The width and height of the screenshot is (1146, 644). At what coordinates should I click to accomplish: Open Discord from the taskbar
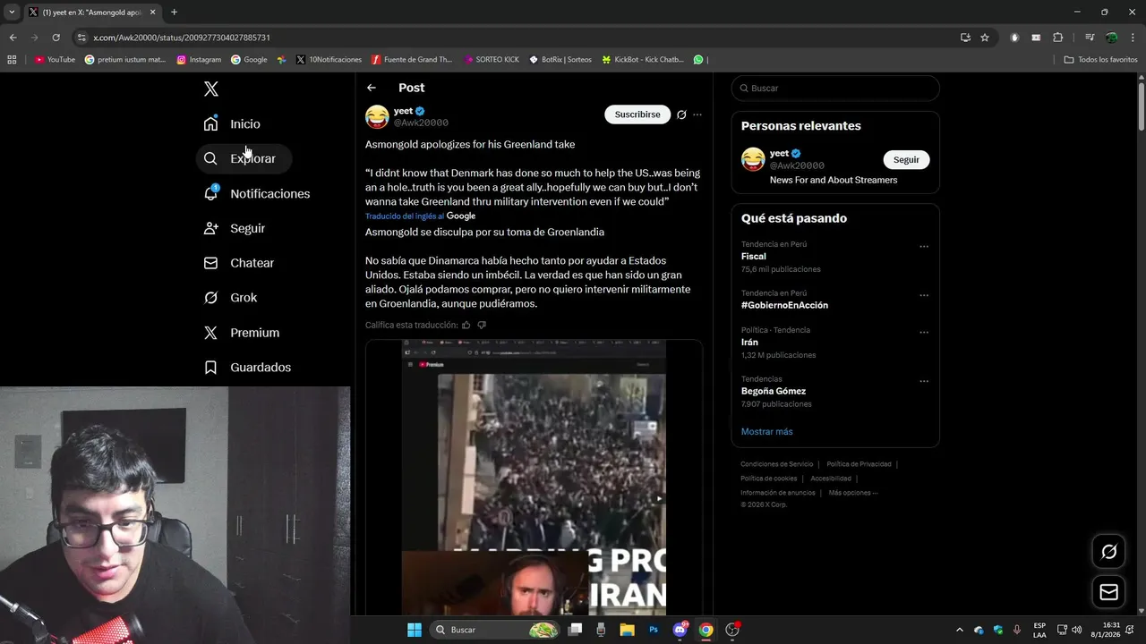tap(680, 630)
